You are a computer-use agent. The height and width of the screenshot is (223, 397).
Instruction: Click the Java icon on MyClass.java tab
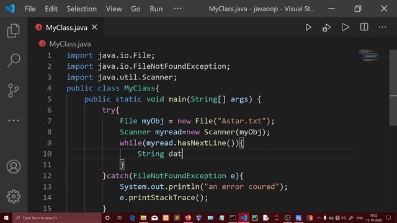coord(38,27)
